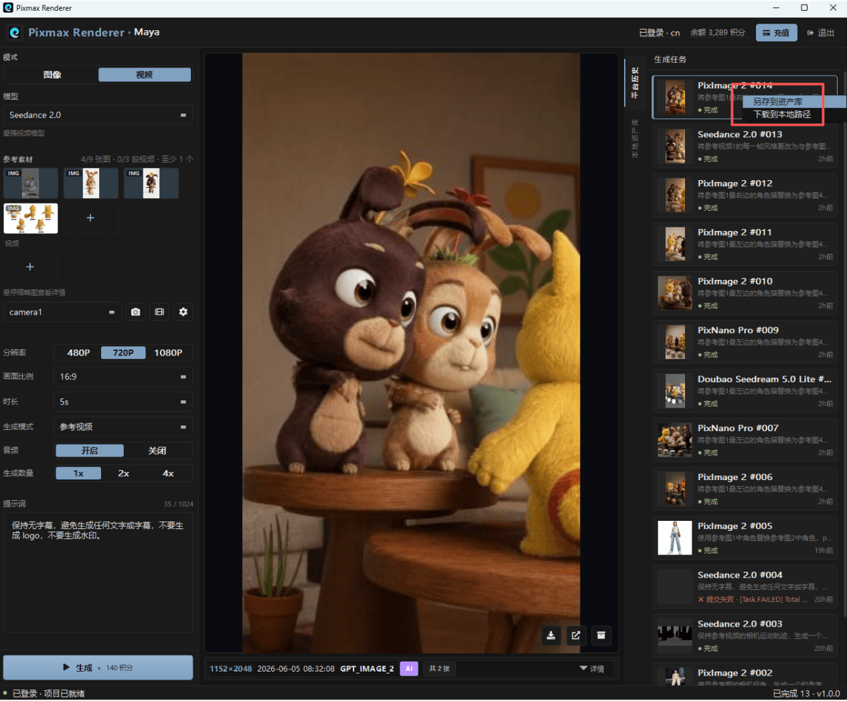Image resolution: width=847 pixels, height=701 pixels.
Task: Set generation count to 1x
Action: coord(78,473)
